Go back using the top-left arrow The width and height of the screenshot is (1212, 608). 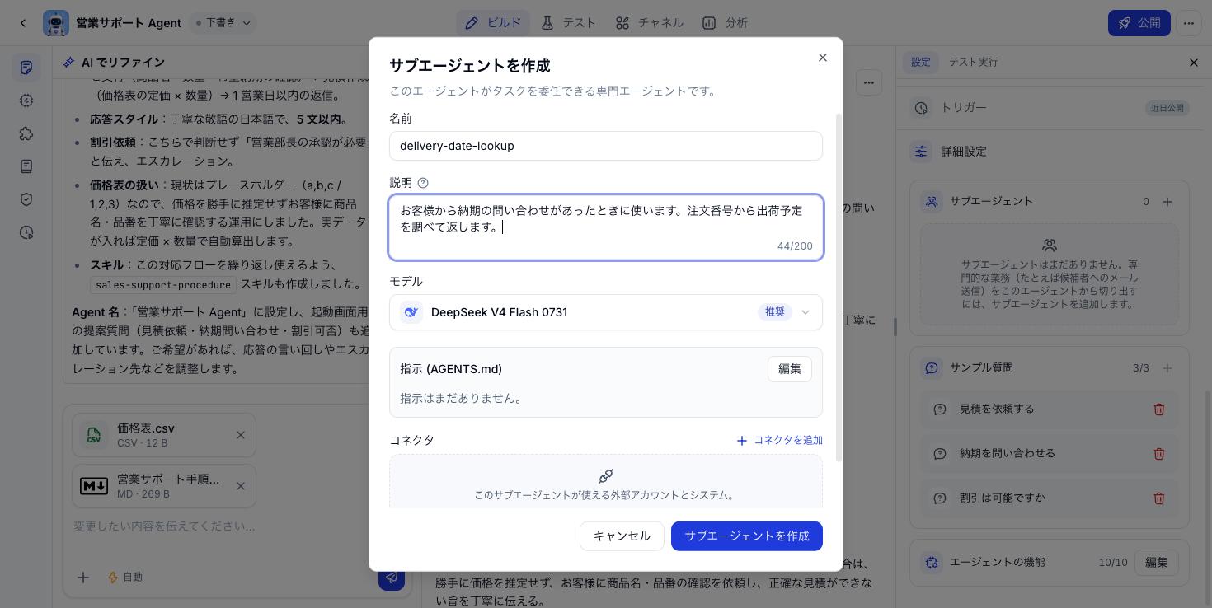coord(23,23)
